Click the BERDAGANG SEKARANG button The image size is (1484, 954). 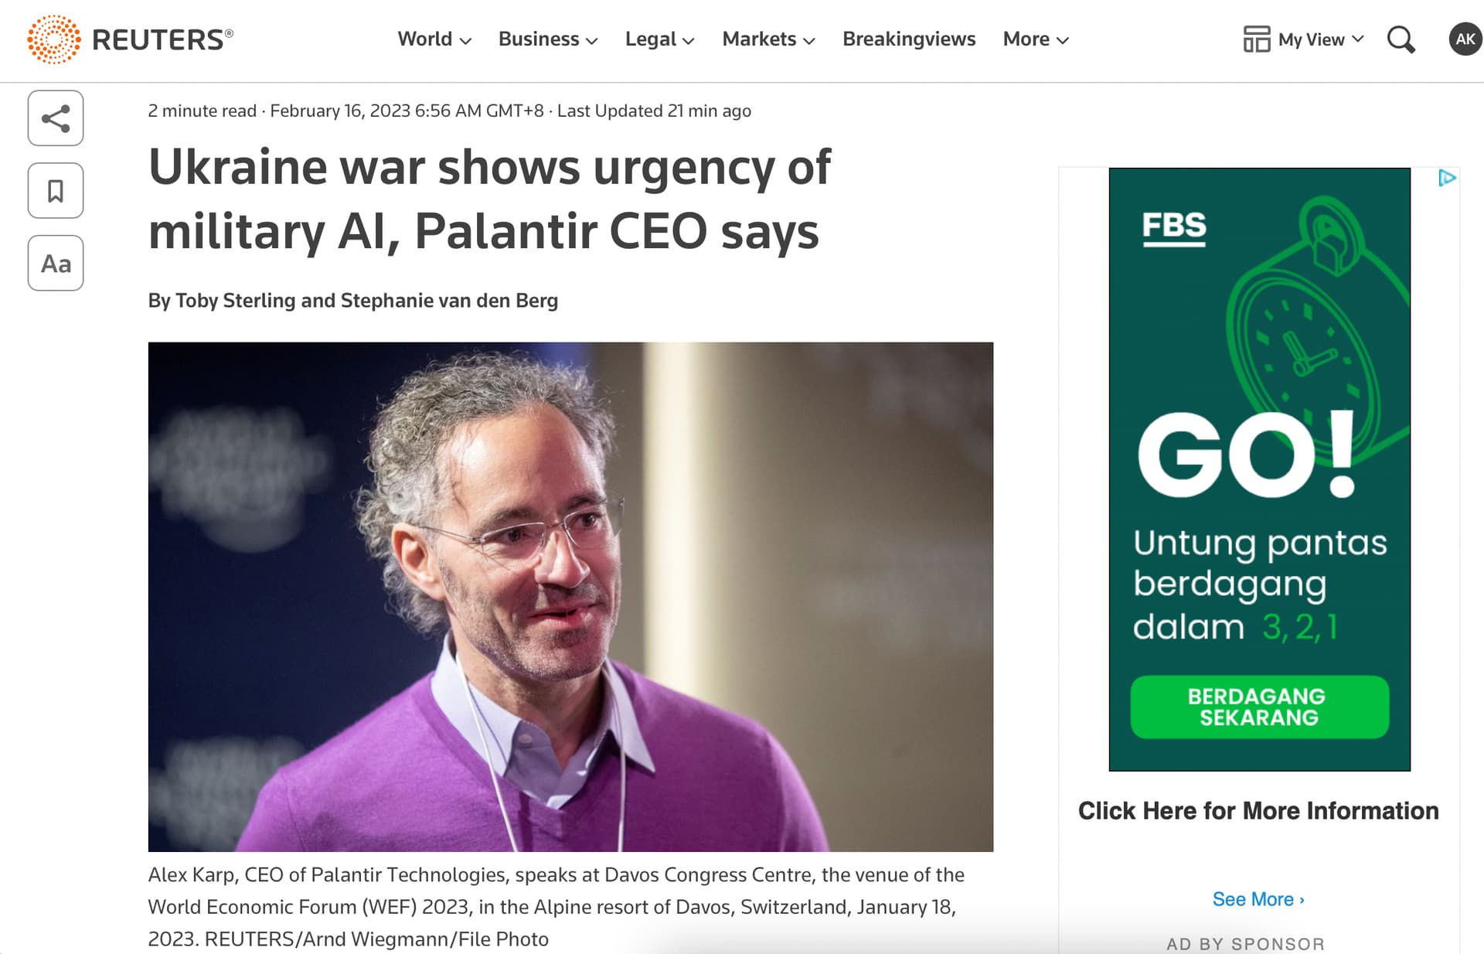tap(1259, 707)
